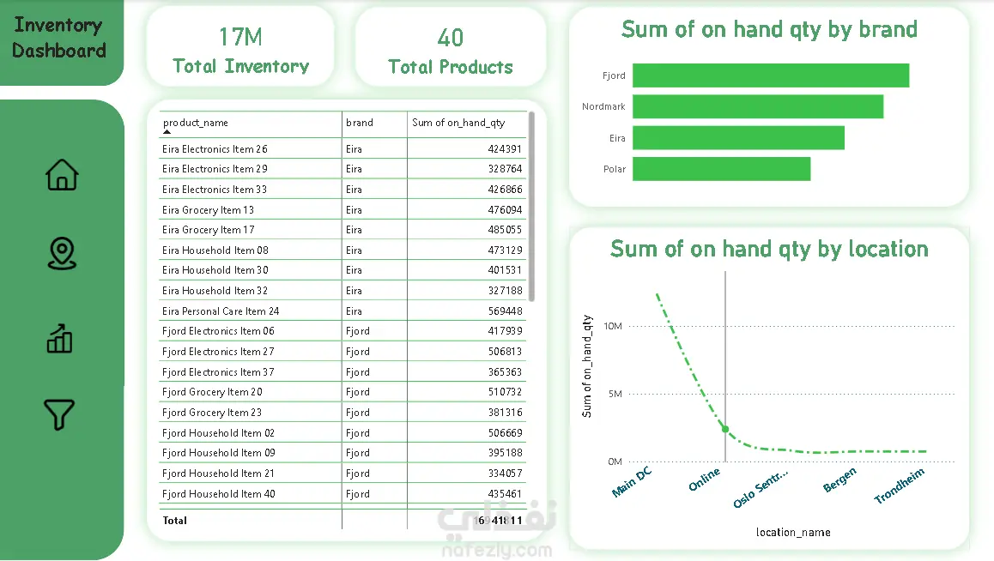
Task: Select row Eira Household Item 32
Action: tap(342, 291)
